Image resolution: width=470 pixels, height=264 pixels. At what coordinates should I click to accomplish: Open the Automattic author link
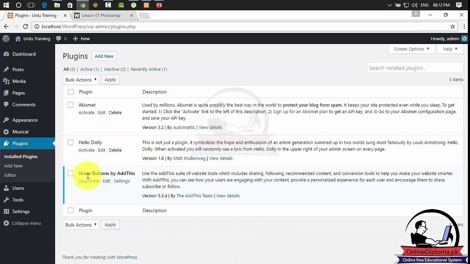184,127
